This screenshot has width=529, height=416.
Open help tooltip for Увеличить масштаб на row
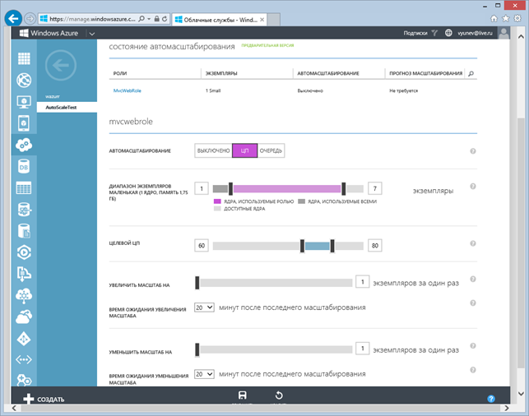[x=473, y=280]
